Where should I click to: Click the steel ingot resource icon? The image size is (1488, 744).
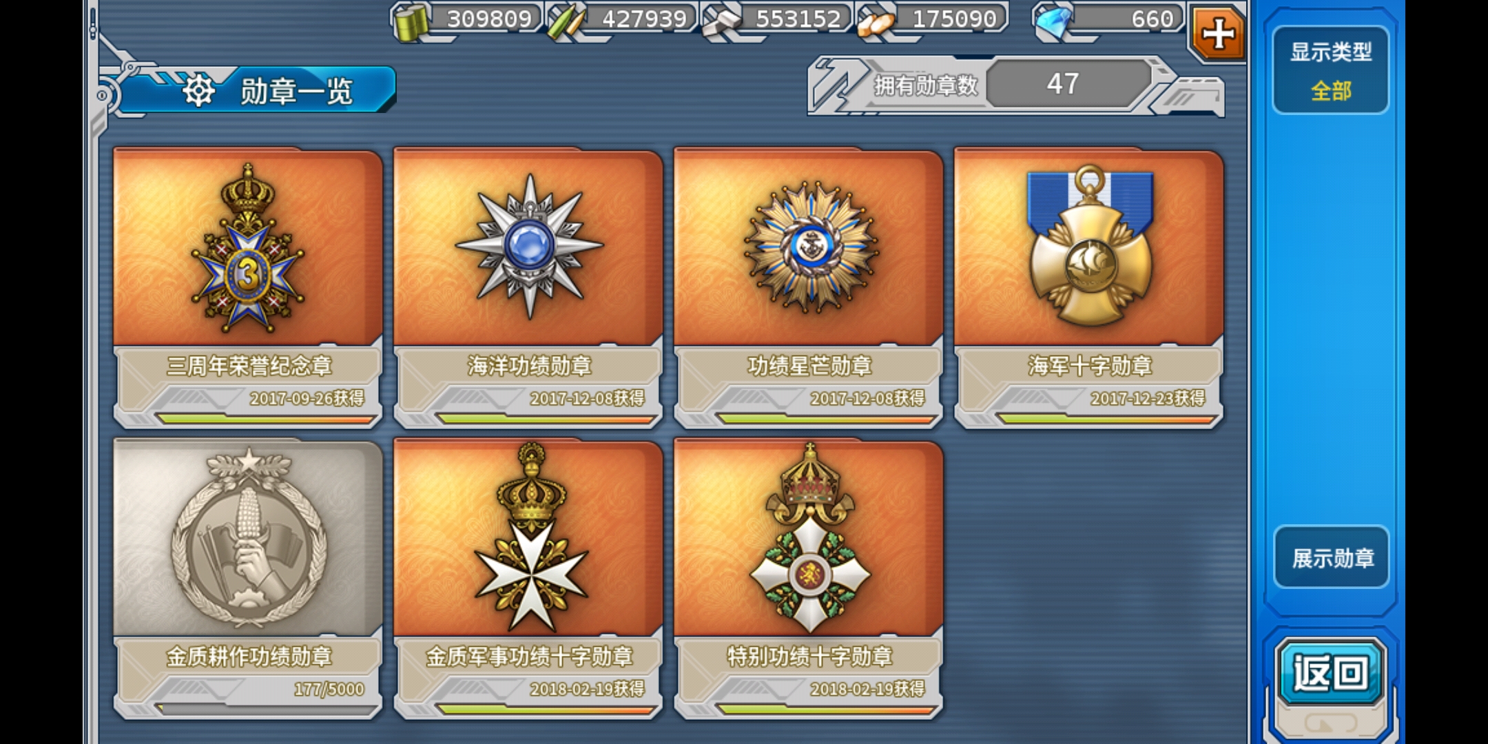(721, 19)
